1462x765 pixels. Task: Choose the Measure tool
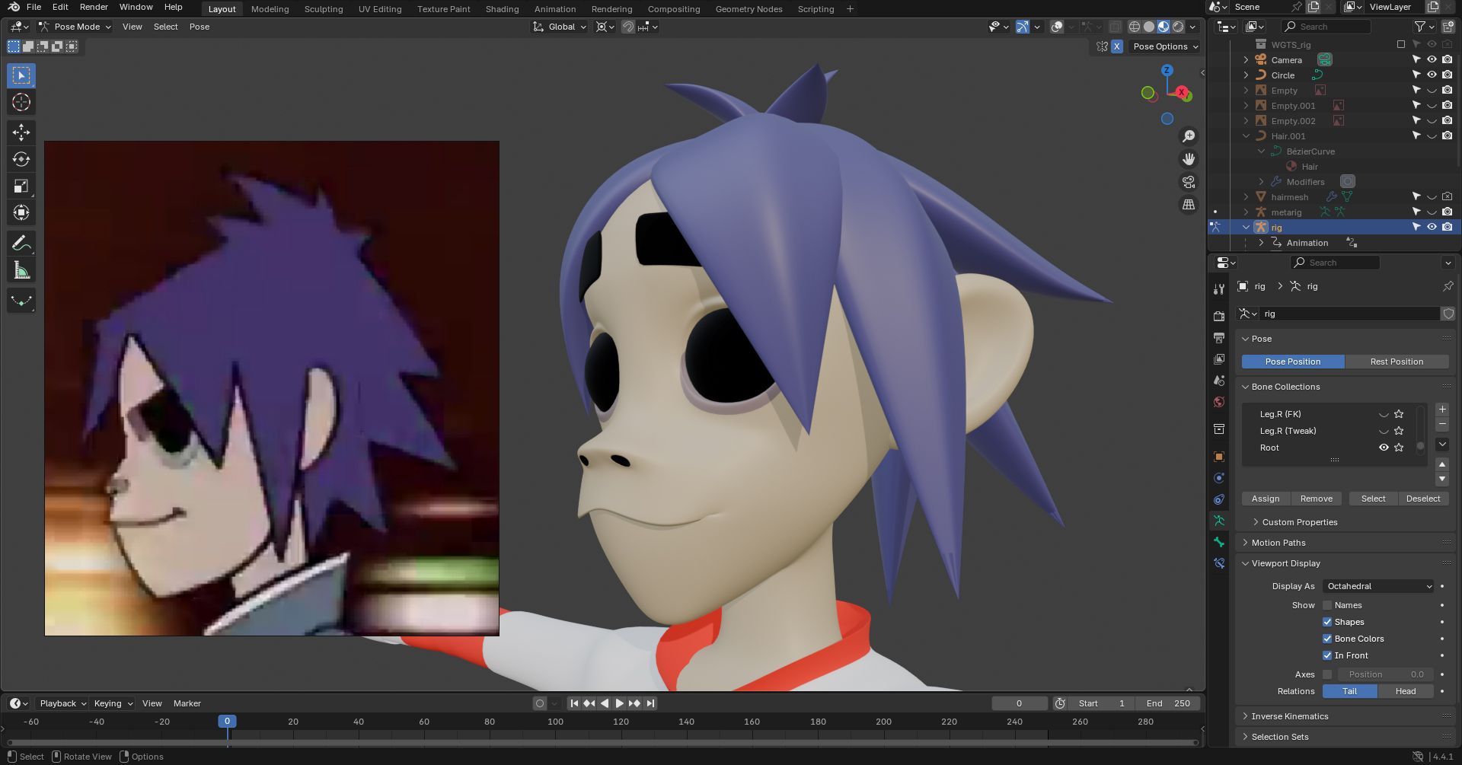(21, 271)
